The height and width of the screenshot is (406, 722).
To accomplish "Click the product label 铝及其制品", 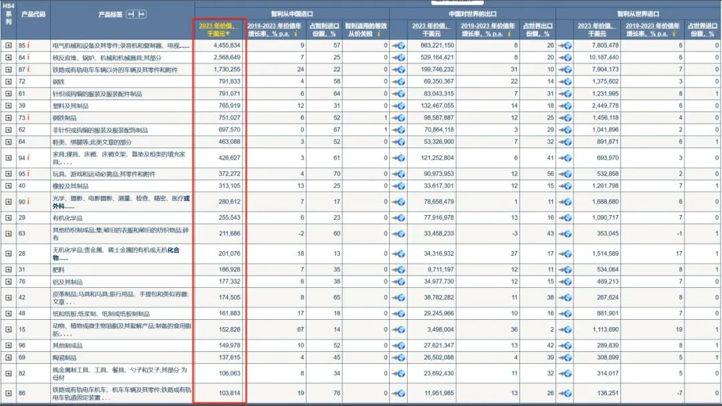I will (68, 282).
